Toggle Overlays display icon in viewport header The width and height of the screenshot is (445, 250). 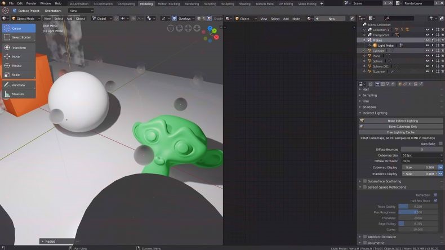coord(174,19)
